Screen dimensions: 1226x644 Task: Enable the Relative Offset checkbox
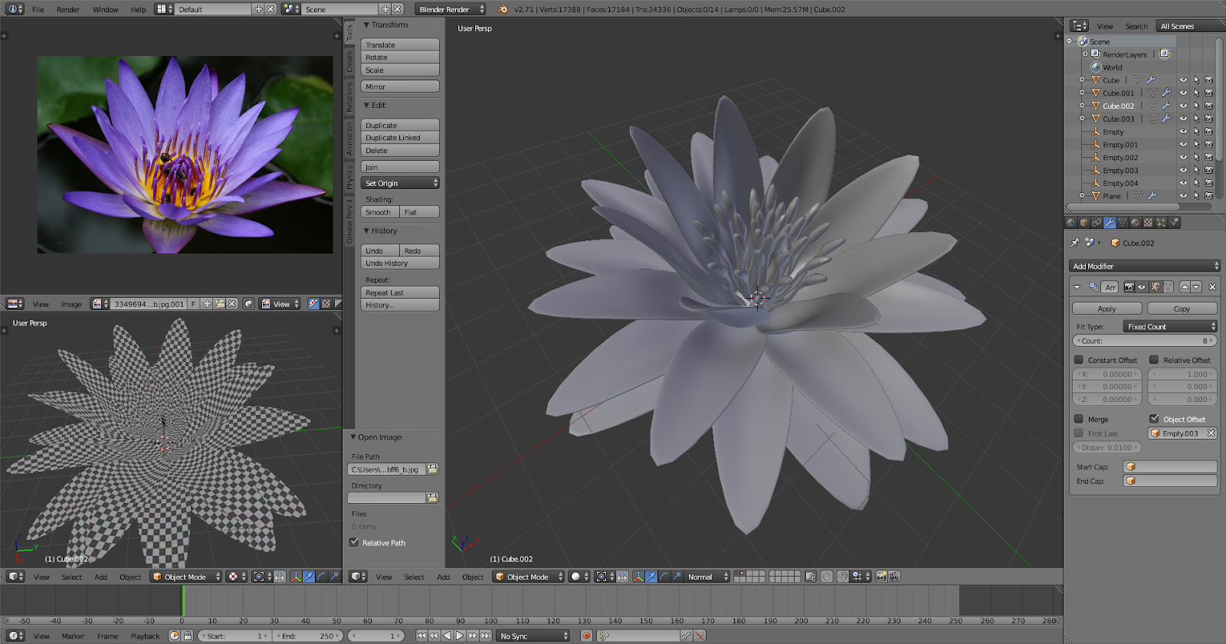(x=1154, y=360)
